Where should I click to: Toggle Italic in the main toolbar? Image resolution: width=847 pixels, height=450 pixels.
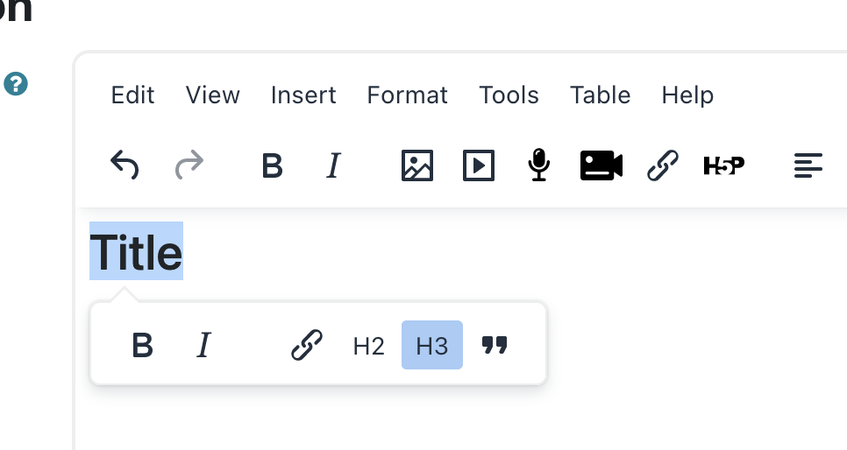(334, 165)
